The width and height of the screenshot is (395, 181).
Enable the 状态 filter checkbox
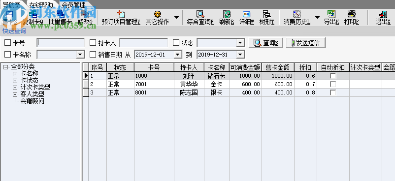[176, 43]
